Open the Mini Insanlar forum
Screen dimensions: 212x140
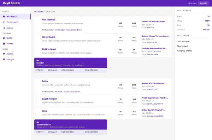[x=48, y=19]
